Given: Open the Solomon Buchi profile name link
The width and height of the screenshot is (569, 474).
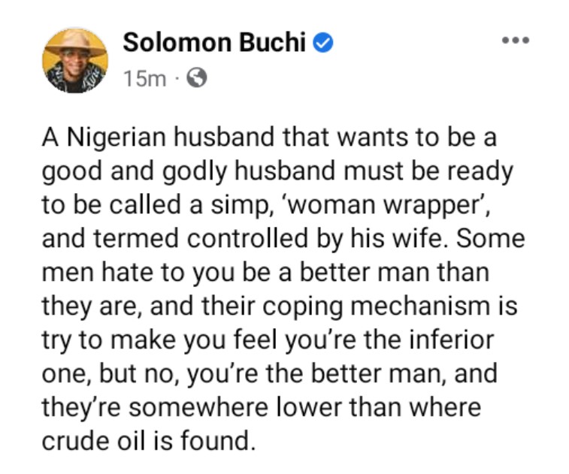Looking at the screenshot, I should pyautogui.click(x=214, y=43).
